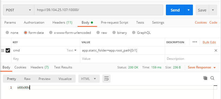Switch to the Tests tab
The width and height of the screenshot is (221, 99).
click(140, 23)
